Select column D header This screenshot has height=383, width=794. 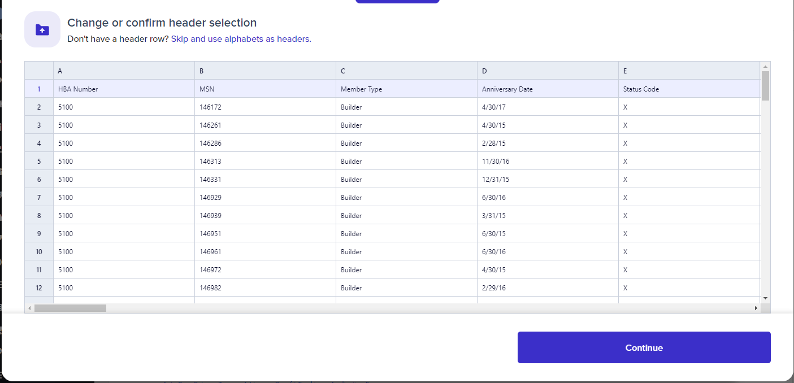click(x=548, y=71)
